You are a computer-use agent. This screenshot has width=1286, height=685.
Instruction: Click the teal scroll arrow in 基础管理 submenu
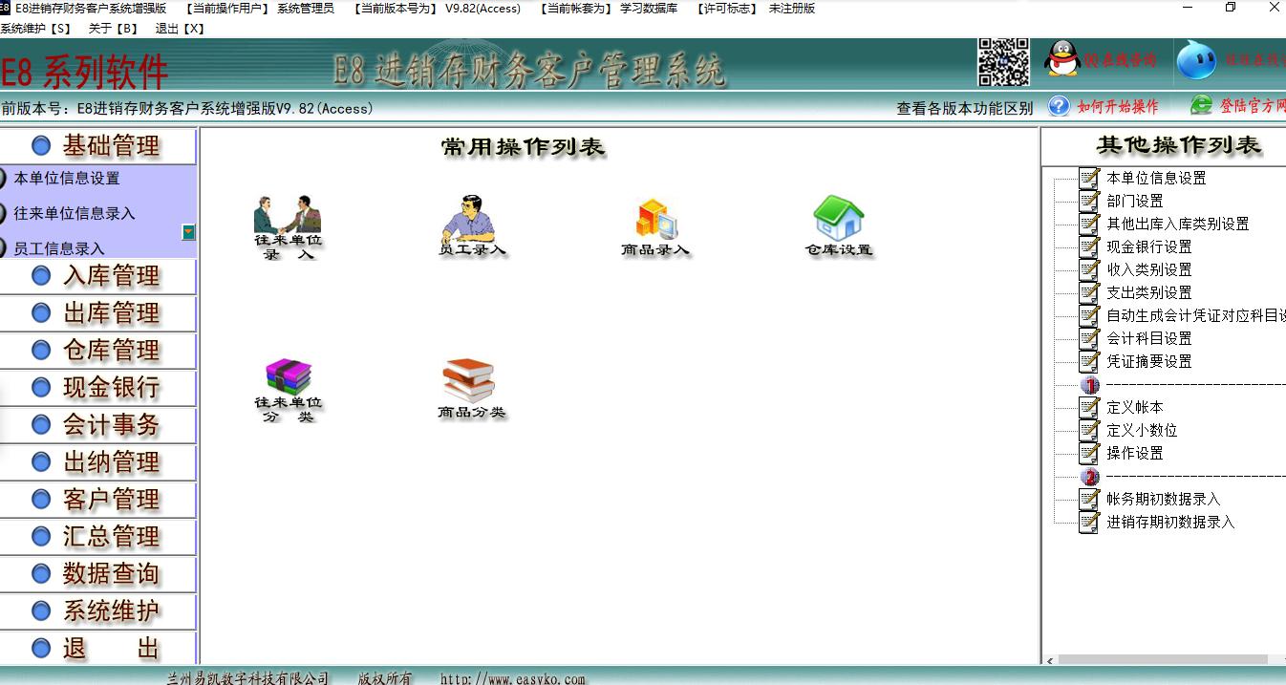click(x=188, y=232)
